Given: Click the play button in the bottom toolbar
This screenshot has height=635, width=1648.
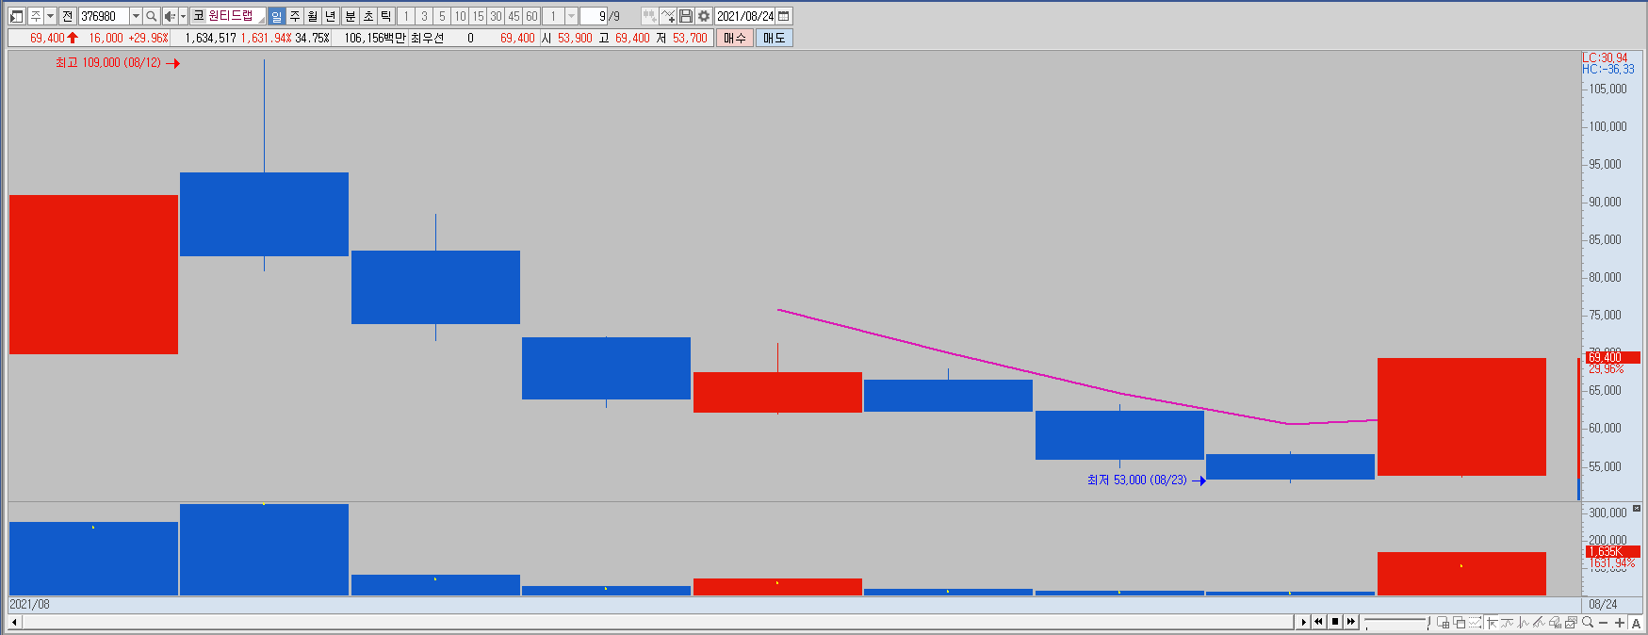Looking at the screenshot, I should [1303, 622].
